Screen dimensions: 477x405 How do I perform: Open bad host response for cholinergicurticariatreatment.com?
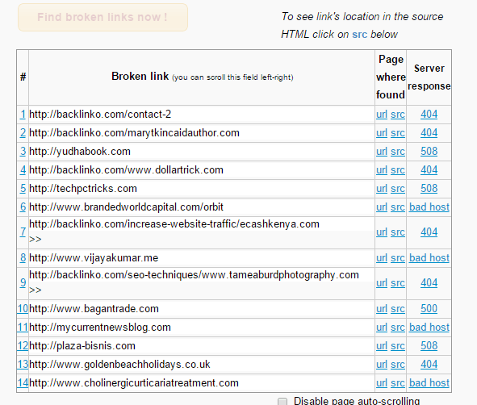click(429, 382)
